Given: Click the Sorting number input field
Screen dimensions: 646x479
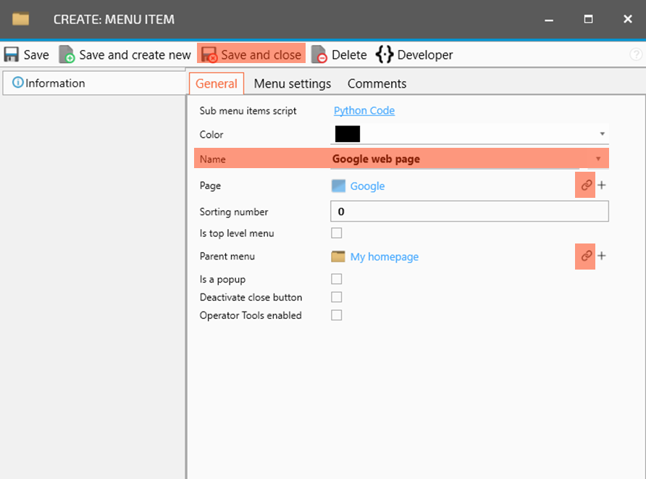Looking at the screenshot, I should (469, 212).
